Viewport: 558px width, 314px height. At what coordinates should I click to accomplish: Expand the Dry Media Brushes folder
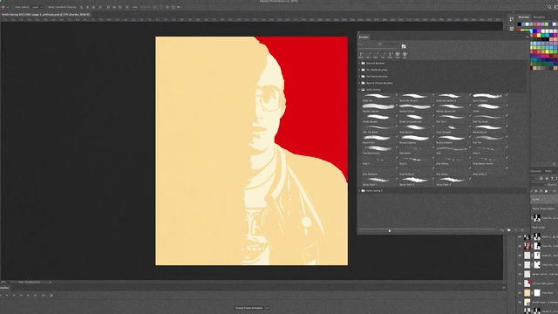click(359, 70)
